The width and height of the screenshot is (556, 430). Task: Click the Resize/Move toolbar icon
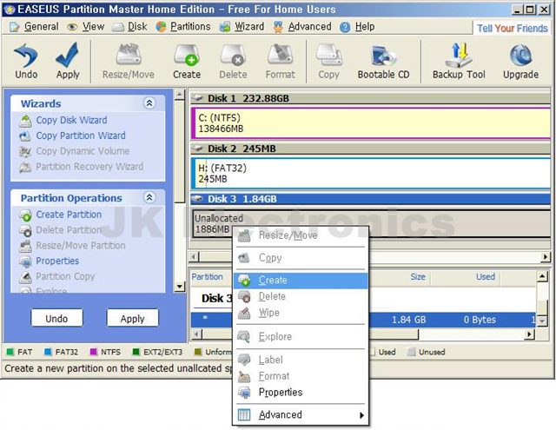pos(128,61)
